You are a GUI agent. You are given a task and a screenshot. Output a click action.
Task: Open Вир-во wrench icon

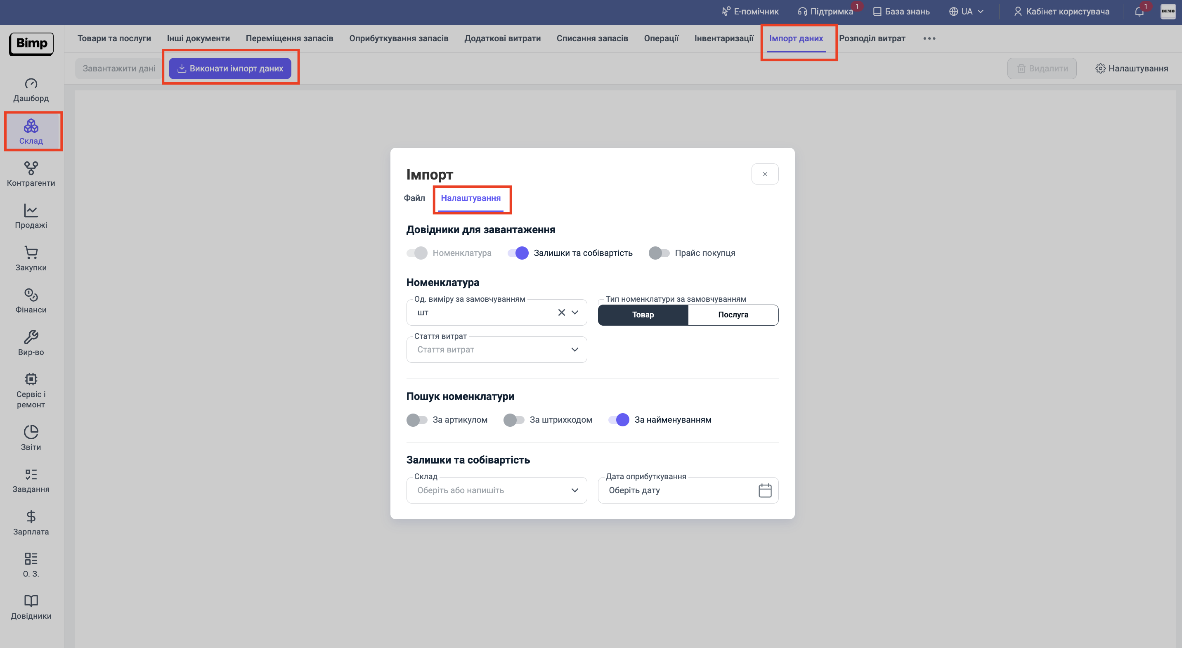(31, 343)
